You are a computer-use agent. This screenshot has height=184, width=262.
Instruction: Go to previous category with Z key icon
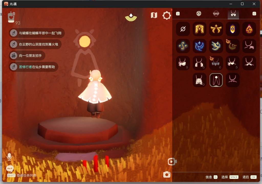click(178, 14)
